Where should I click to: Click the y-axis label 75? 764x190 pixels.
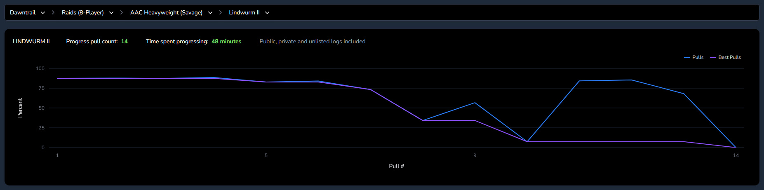coord(41,88)
